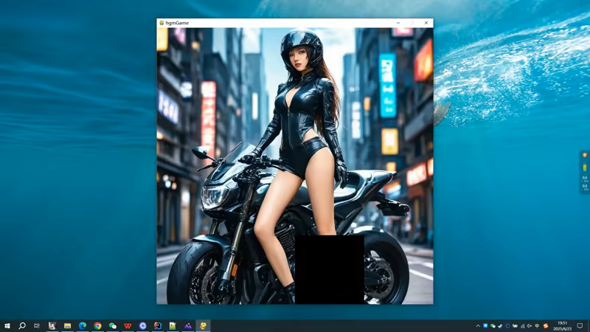The height and width of the screenshot is (332, 590).
Task: Toggle the muted volume speaker icon
Action: tap(530, 325)
